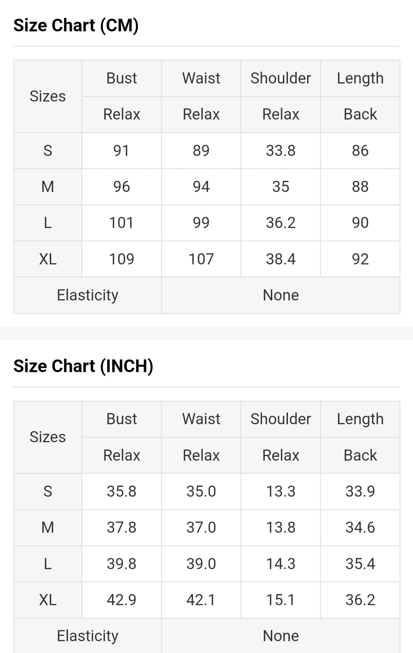Click the XL length value 36.2 in INCH chart
The image size is (413, 653).
(360, 600)
